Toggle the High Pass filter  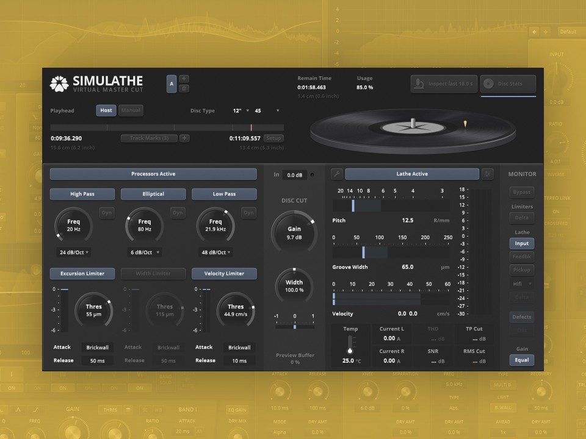82,194
